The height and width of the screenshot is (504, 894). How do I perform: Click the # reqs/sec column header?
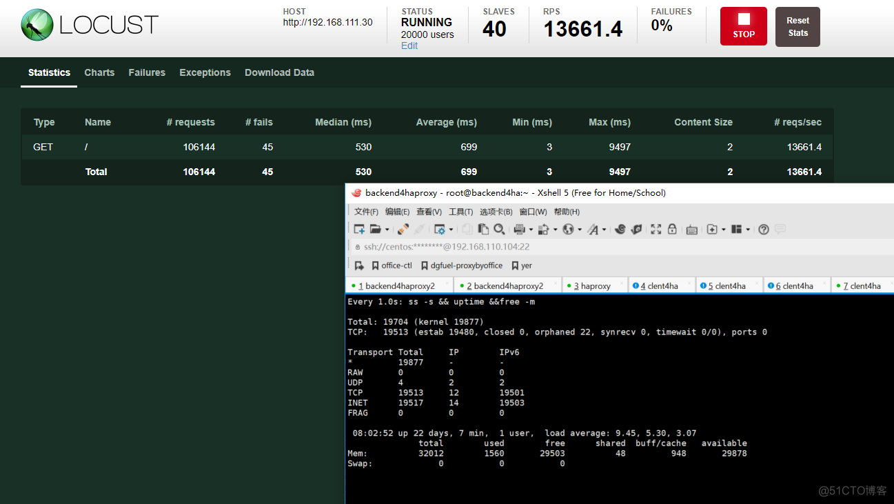click(x=798, y=122)
